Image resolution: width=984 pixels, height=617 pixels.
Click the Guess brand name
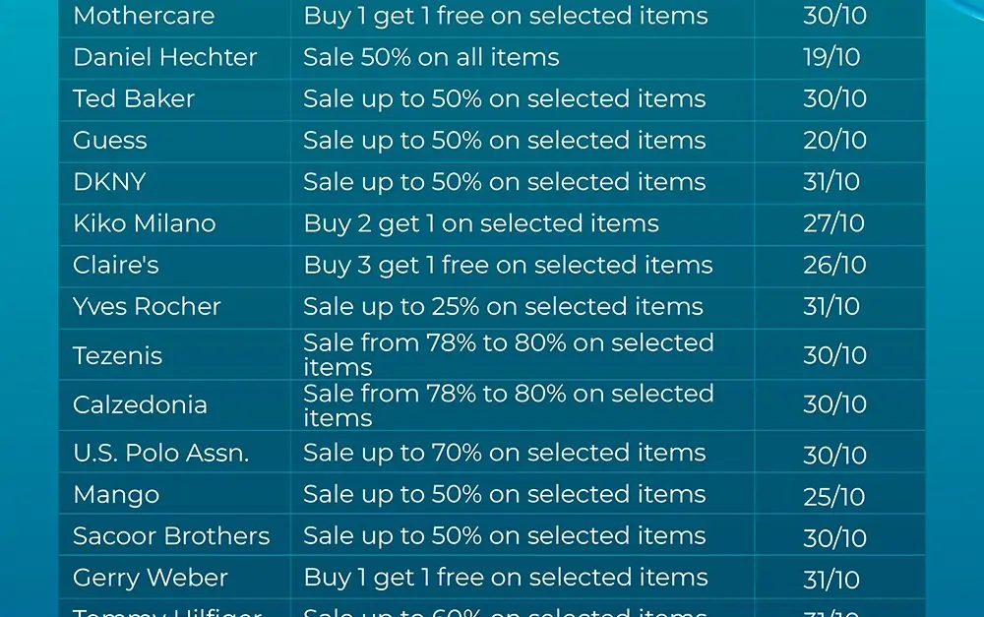pos(110,140)
